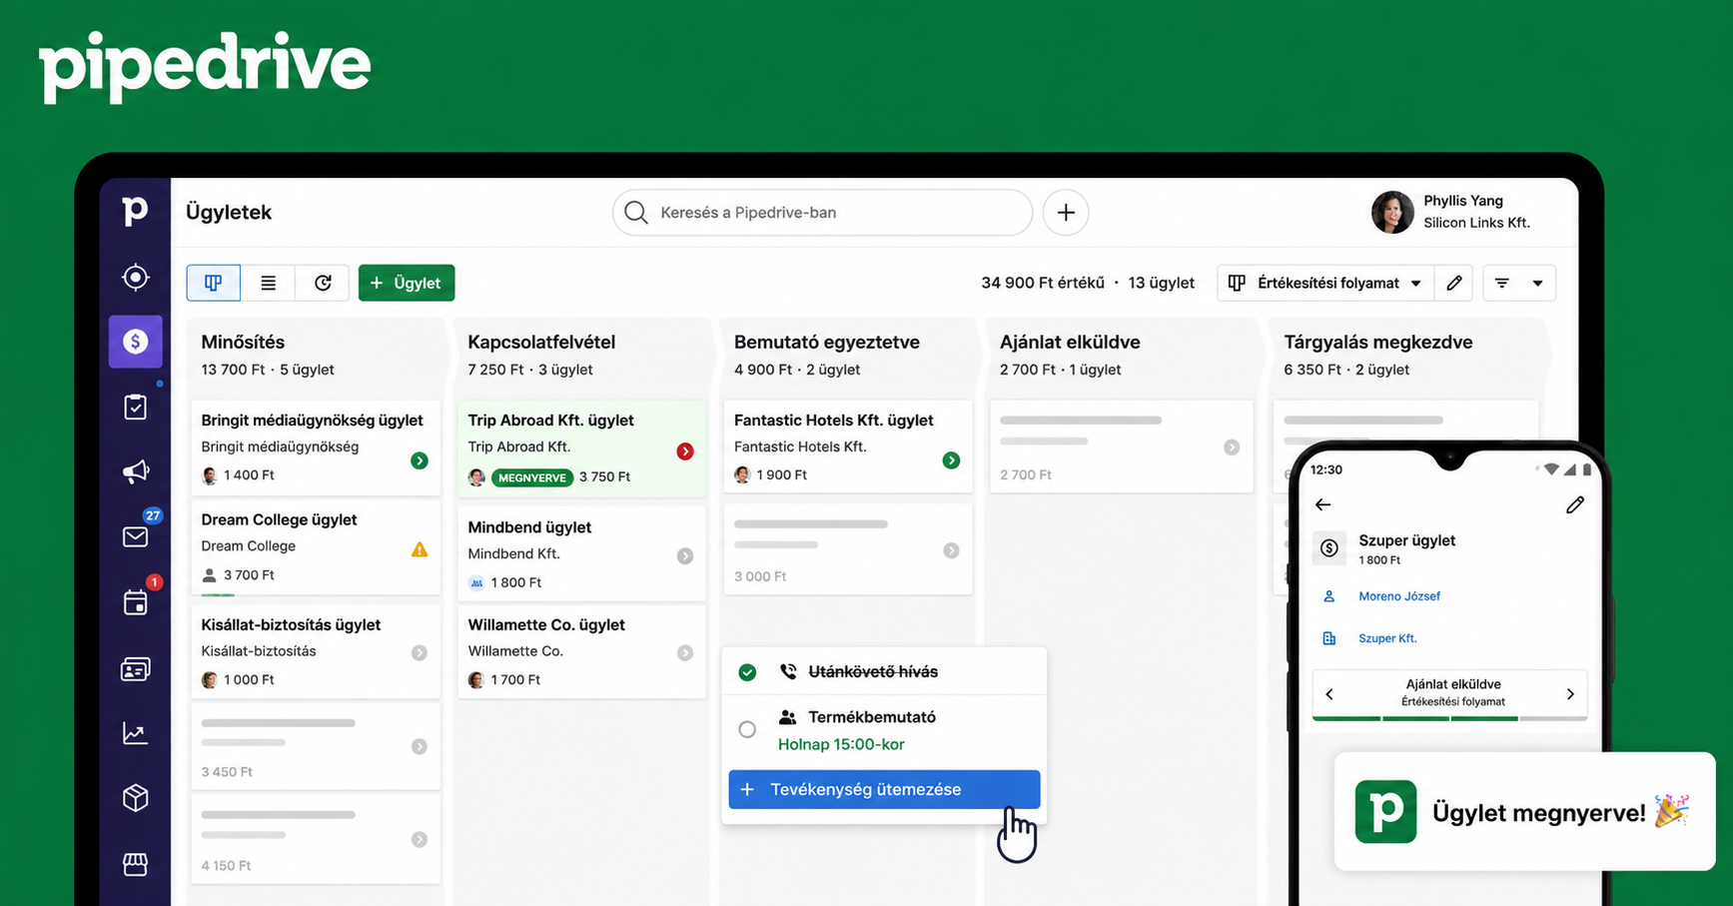Click Holnap 15:00-kor due time

click(x=841, y=744)
